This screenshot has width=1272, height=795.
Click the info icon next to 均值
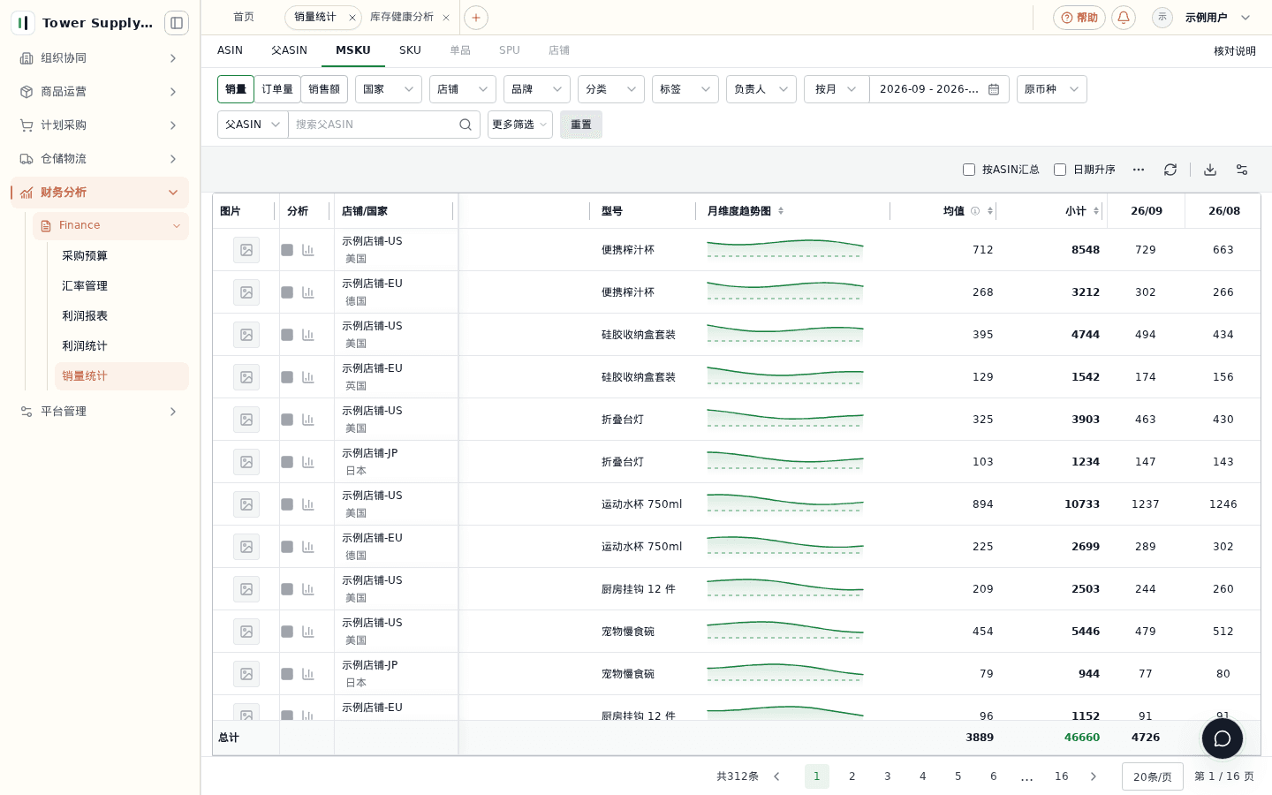(975, 211)
